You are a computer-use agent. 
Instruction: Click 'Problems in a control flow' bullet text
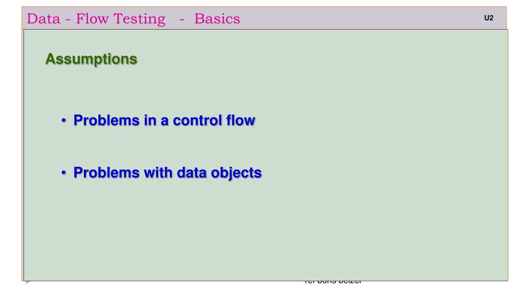164,120
